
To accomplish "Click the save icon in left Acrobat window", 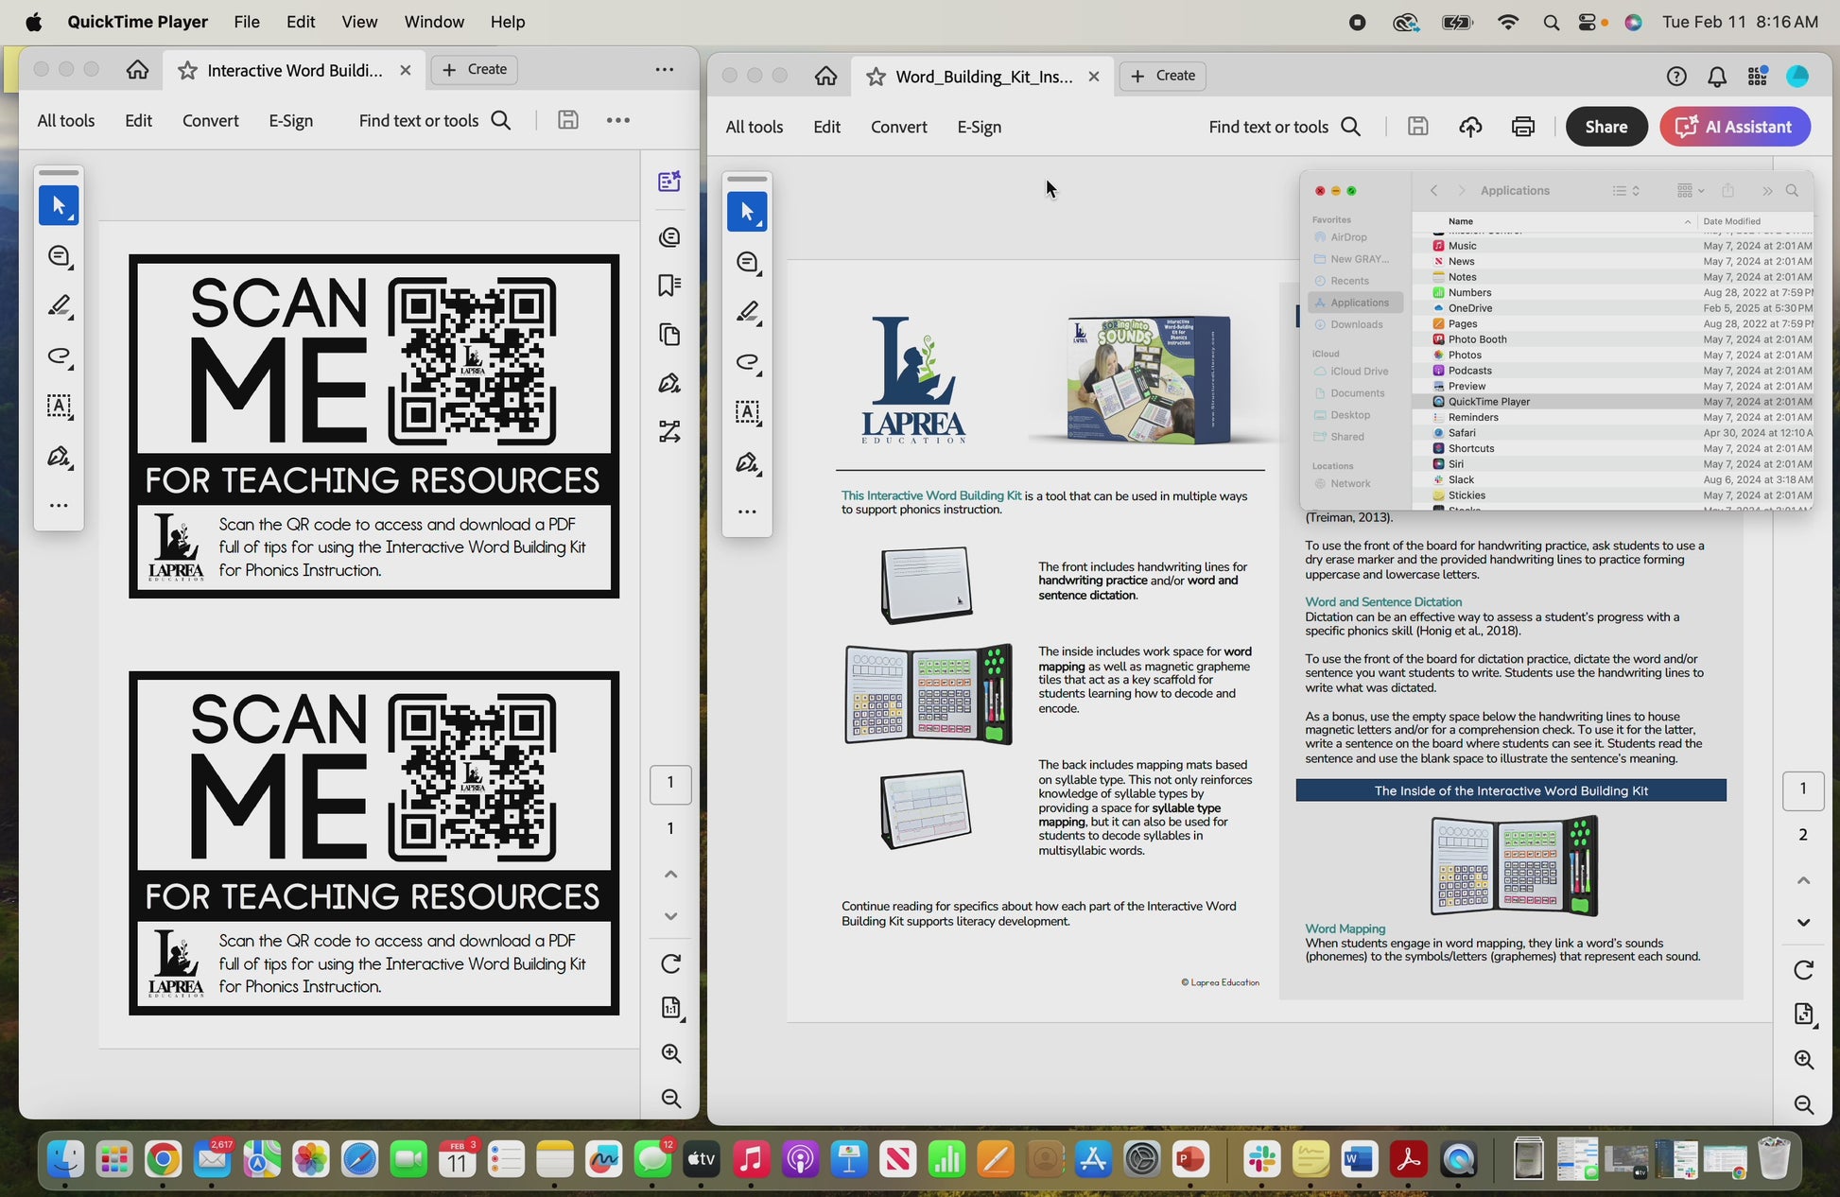I will (567, 120).
